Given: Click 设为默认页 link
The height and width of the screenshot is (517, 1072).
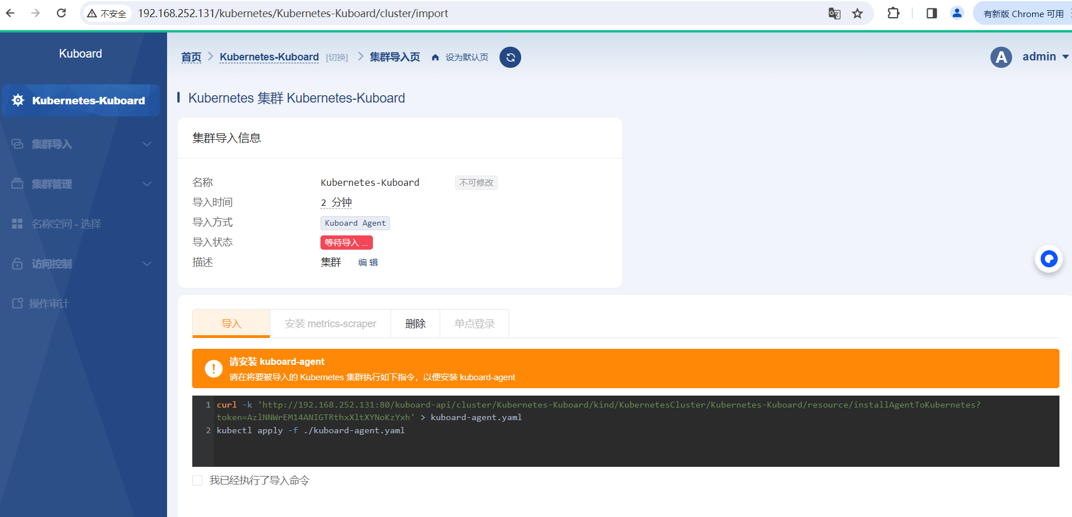Looking at the screenshot, I should click(467, 58).
